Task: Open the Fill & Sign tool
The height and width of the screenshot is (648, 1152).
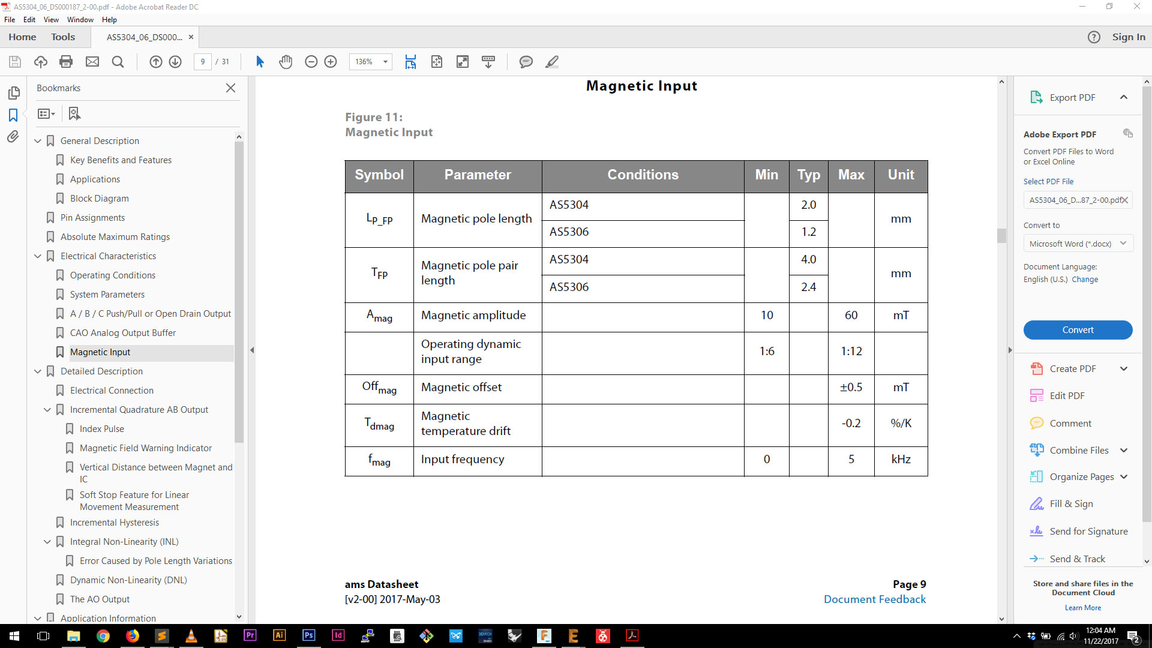Action: 1071,504
